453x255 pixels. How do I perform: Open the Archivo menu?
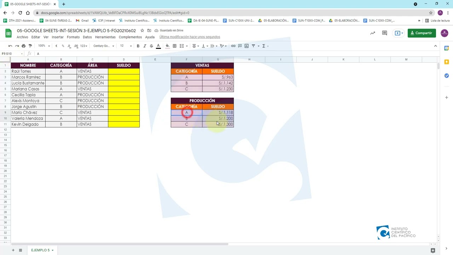pos(22,37)
